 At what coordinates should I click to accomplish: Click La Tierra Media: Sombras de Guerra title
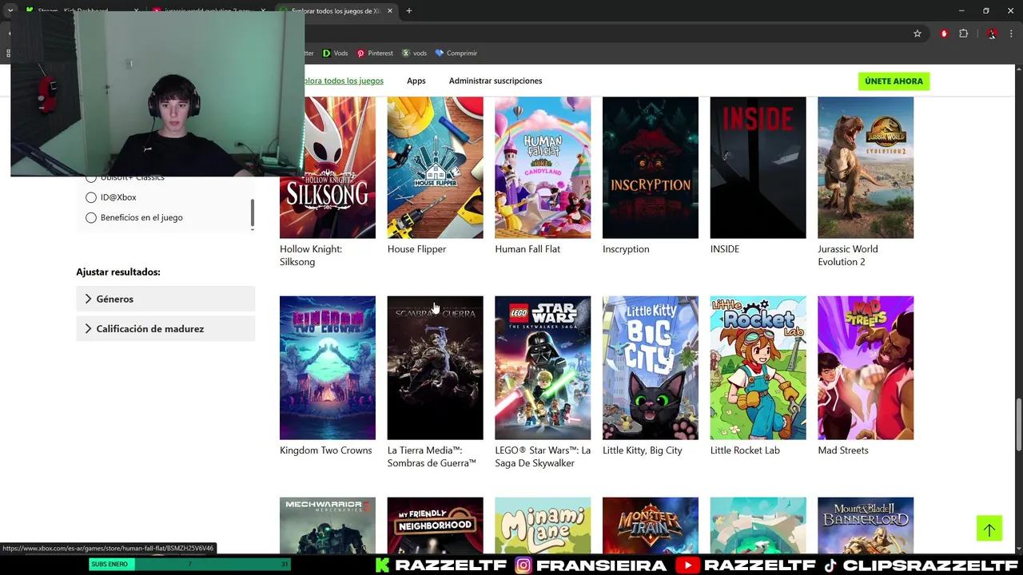click(432, 457)
